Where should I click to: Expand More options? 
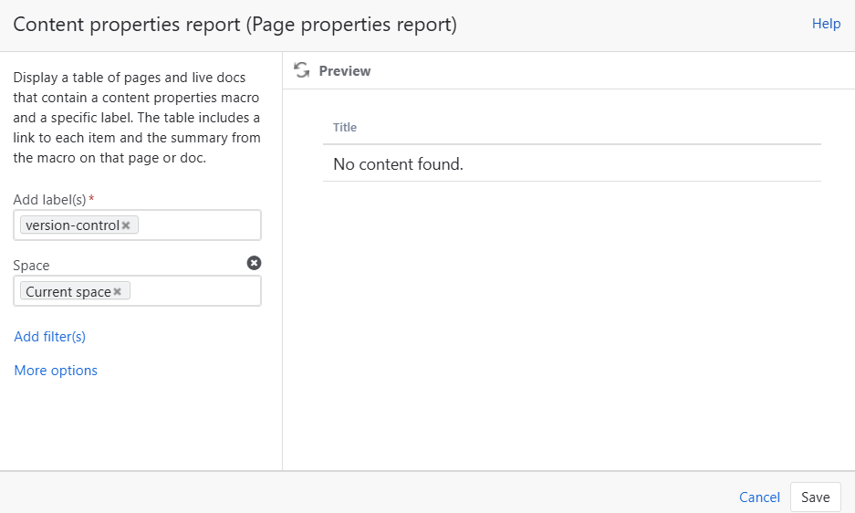point(56,371)
